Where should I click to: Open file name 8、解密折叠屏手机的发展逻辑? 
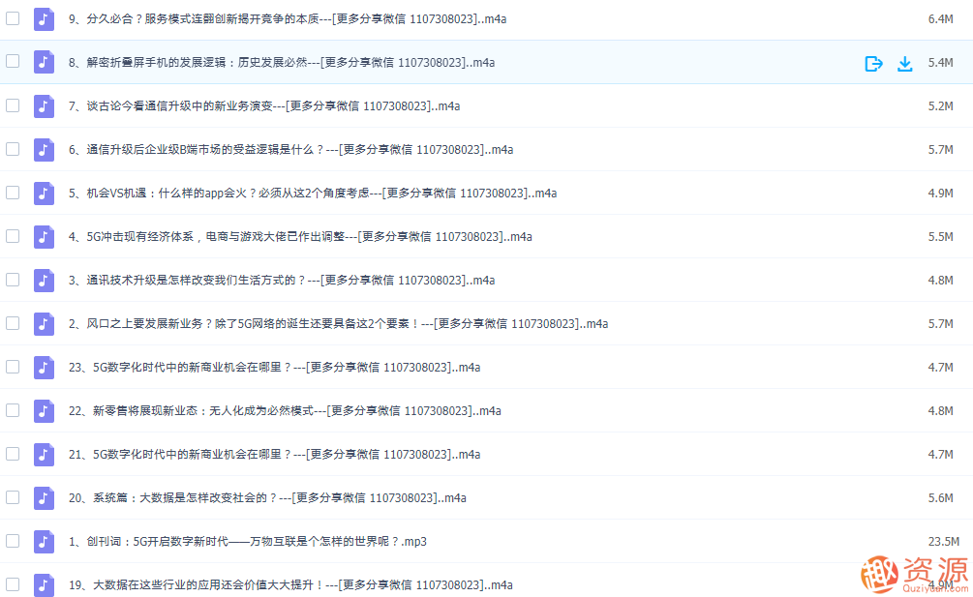coord(282,63)
